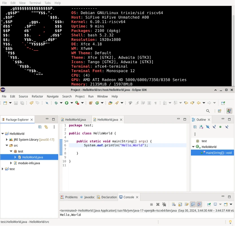
Task: Switch to the Declaration tab
Action: [x=107, y=197]
